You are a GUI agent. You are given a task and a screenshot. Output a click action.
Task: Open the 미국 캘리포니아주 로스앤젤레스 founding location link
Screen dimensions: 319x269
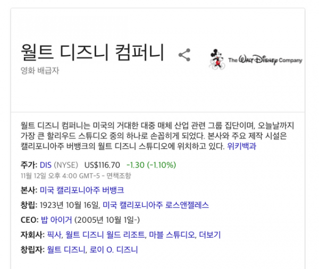point(156,205)
